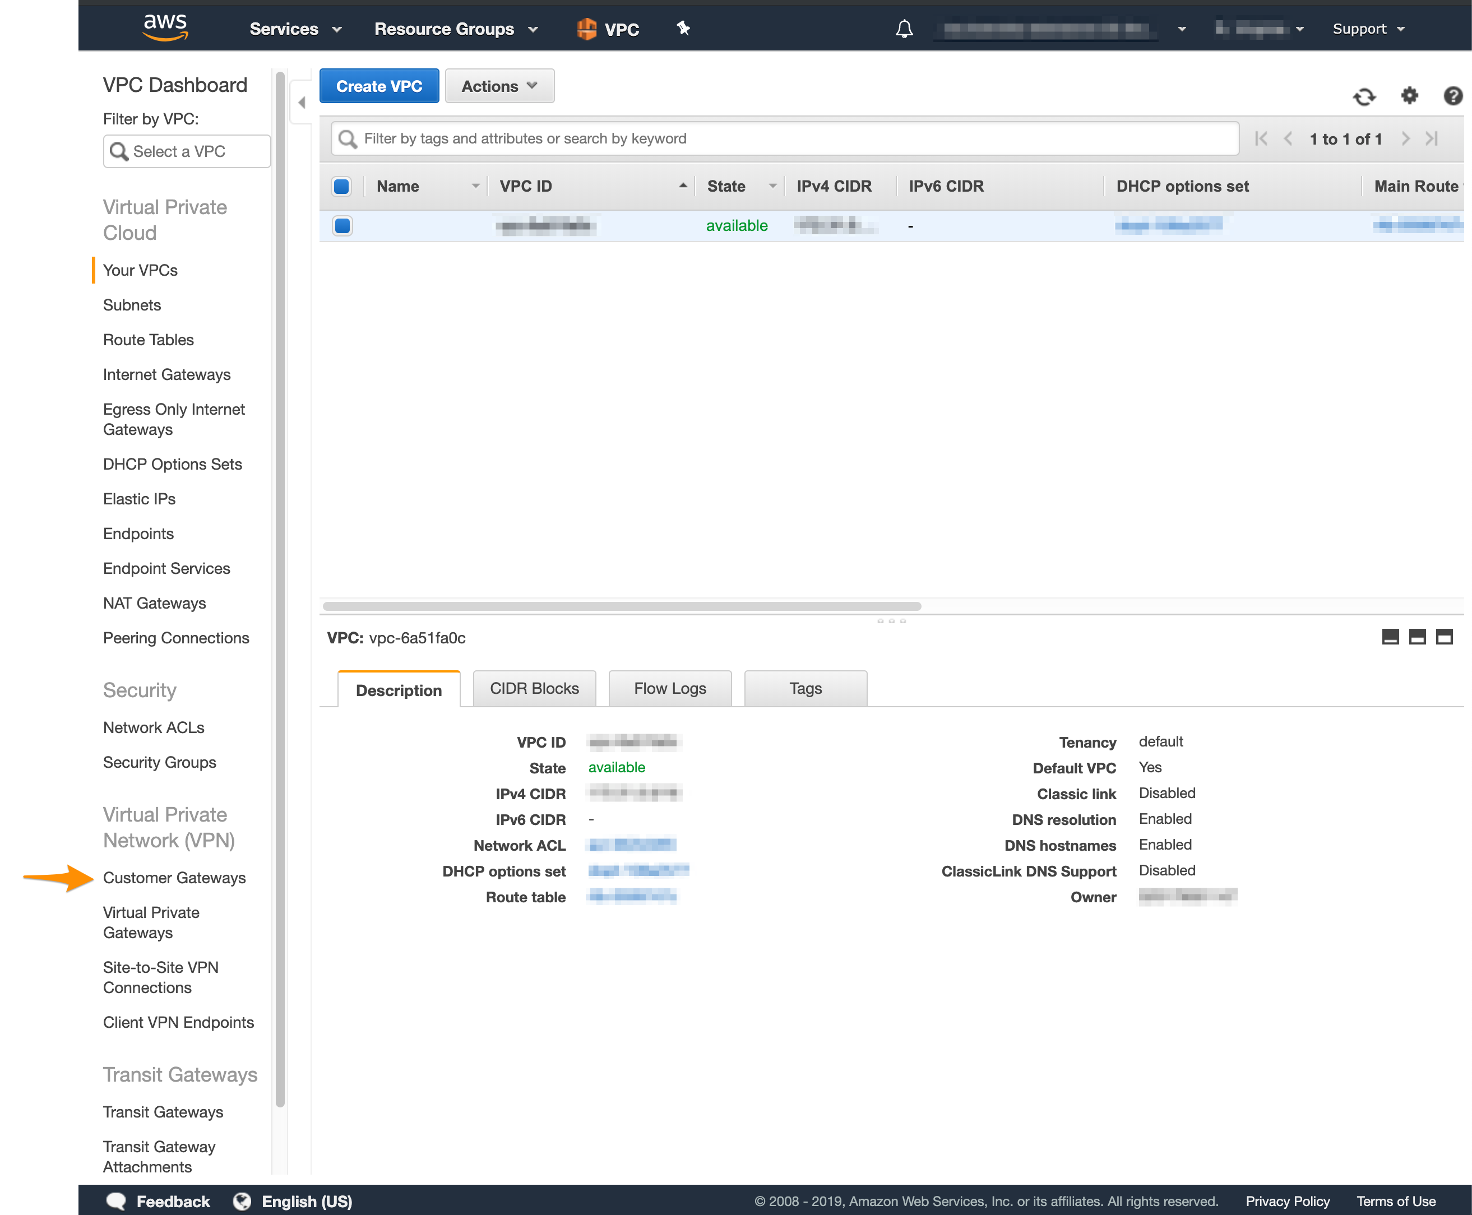Click the first view mode icon bottom right

1390,636
